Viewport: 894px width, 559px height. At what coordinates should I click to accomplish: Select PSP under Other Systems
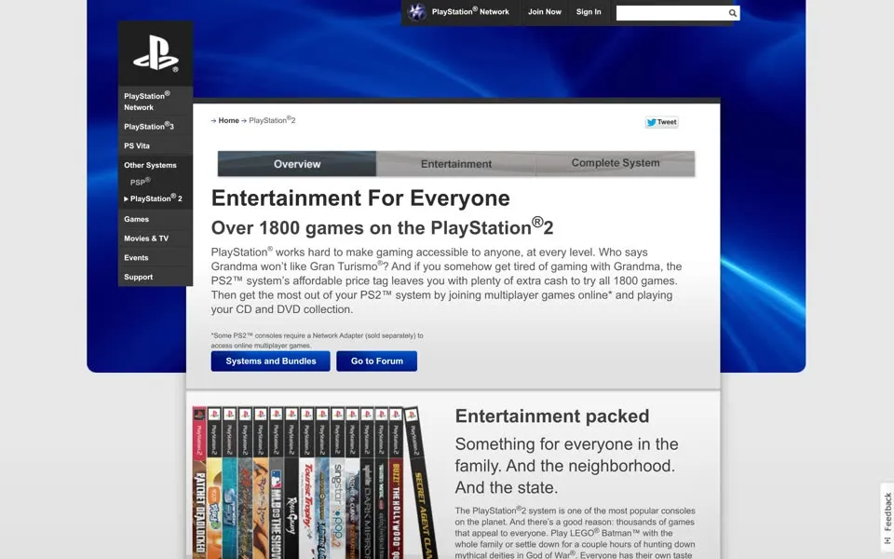[141, 182]
